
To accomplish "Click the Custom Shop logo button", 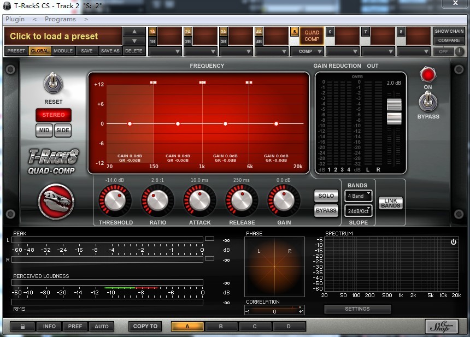I will tap(442, 326).
